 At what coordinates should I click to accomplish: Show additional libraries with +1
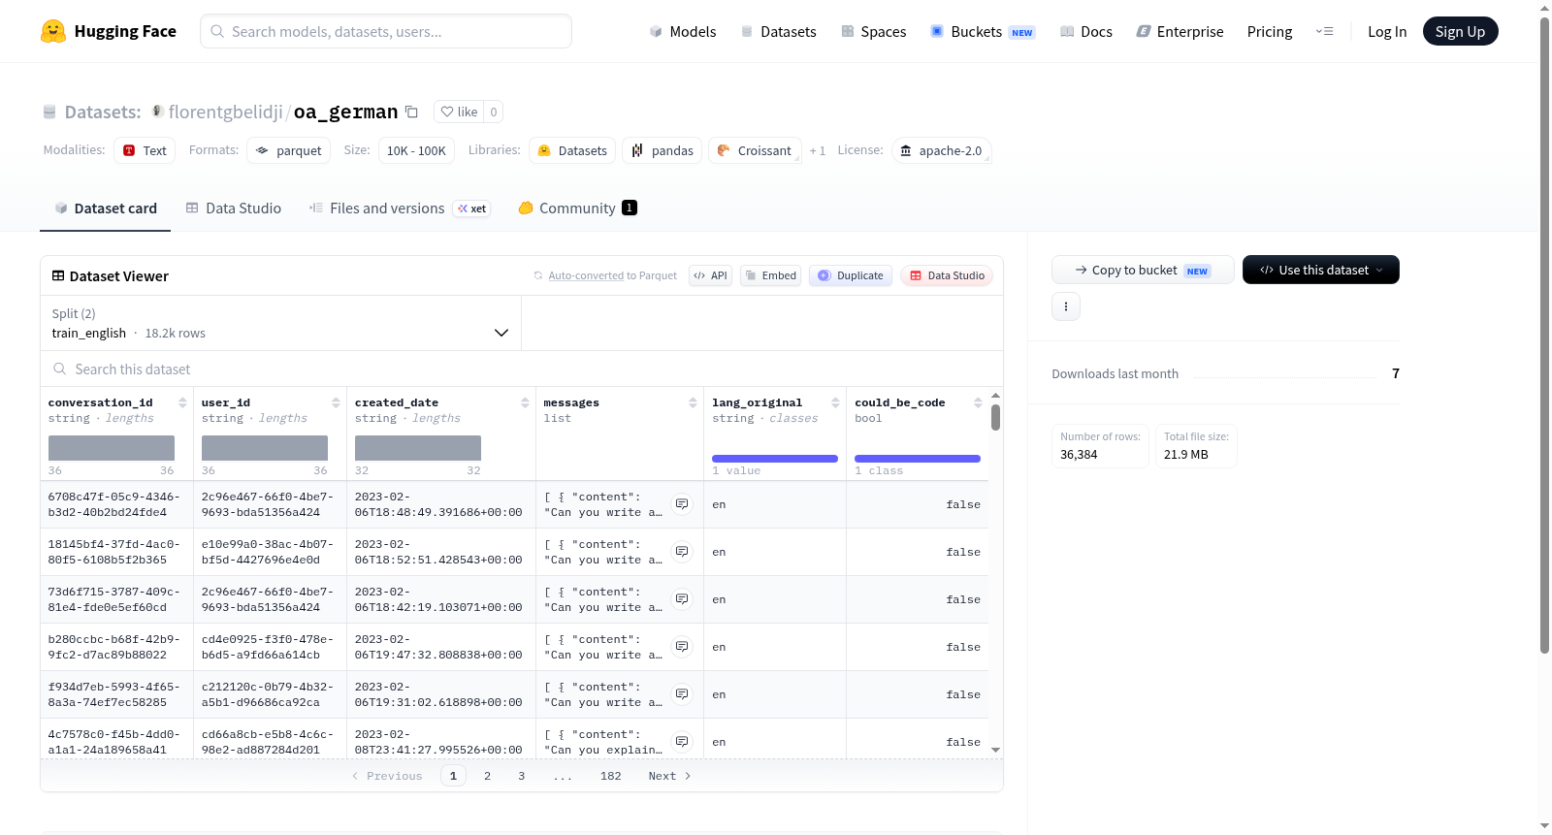pyautogui.click(x=817, y=150)
